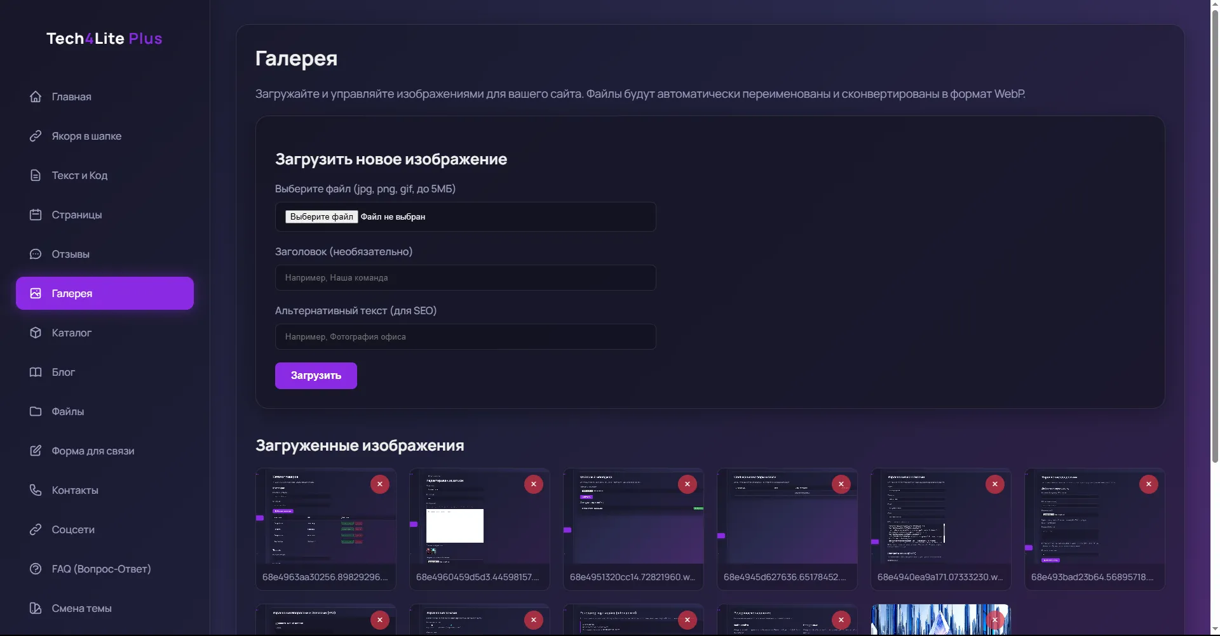Click the Альтернативный текст input field
Image resolution: width=1220 pixels, height=636 pixels.
[465, 336]
